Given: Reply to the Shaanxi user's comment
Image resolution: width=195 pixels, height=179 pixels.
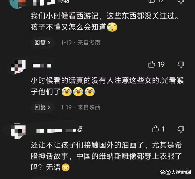Looking at the screenshot, I should click(x=43, y=107).
